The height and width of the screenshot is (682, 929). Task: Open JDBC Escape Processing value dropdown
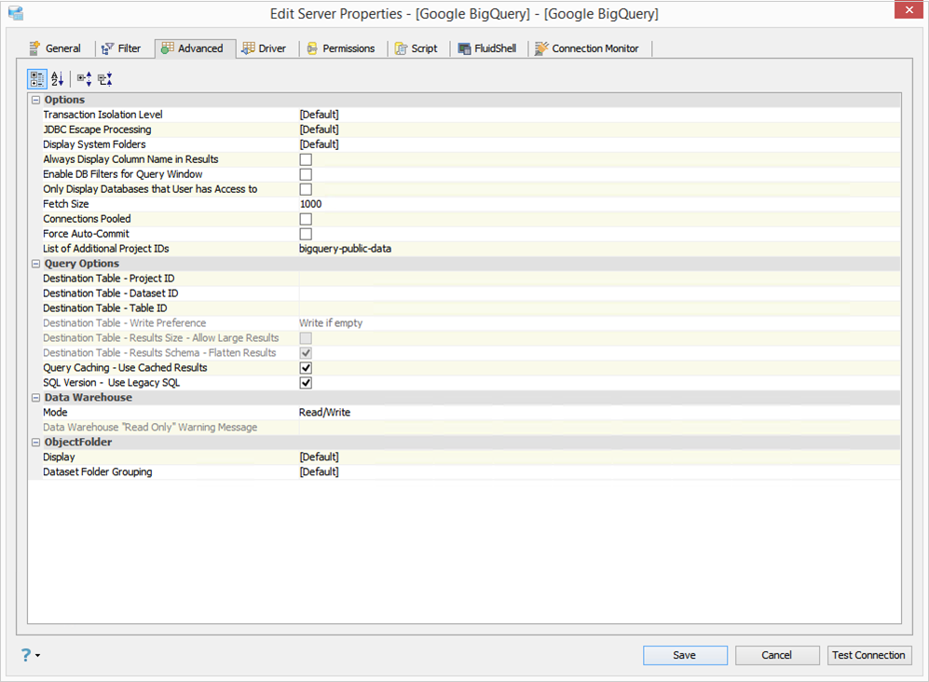[x=599, y=130]
